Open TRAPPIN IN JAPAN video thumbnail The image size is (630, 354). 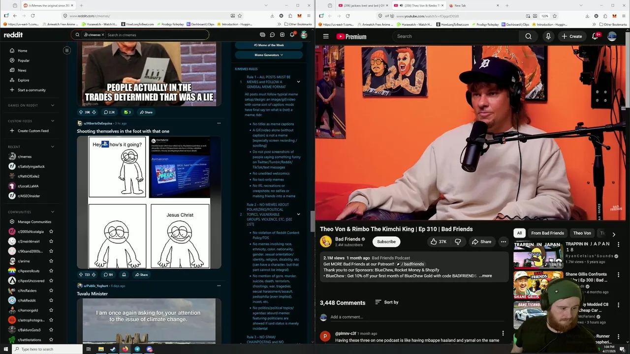point(538,255)
